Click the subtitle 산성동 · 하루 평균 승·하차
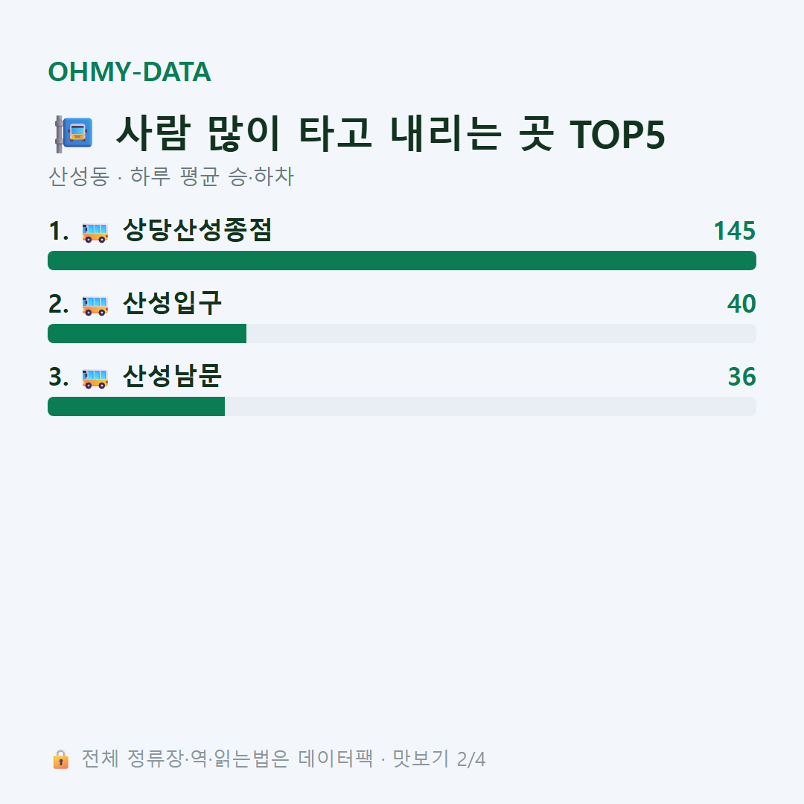This screenshot has width=804, height=804. tap(170, 176)
